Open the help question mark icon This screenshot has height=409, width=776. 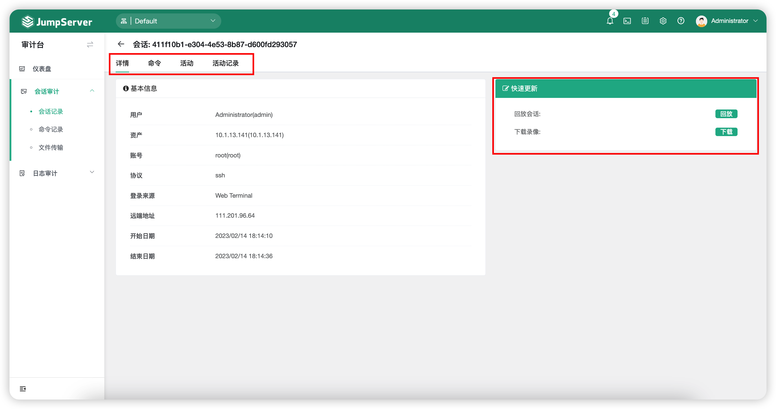tap(681, 21)
